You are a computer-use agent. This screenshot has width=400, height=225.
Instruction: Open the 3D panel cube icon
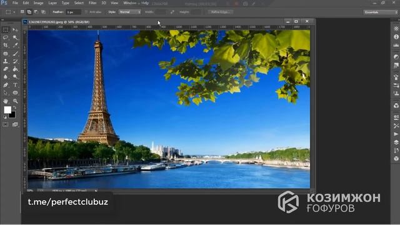(x=396, y=158)
